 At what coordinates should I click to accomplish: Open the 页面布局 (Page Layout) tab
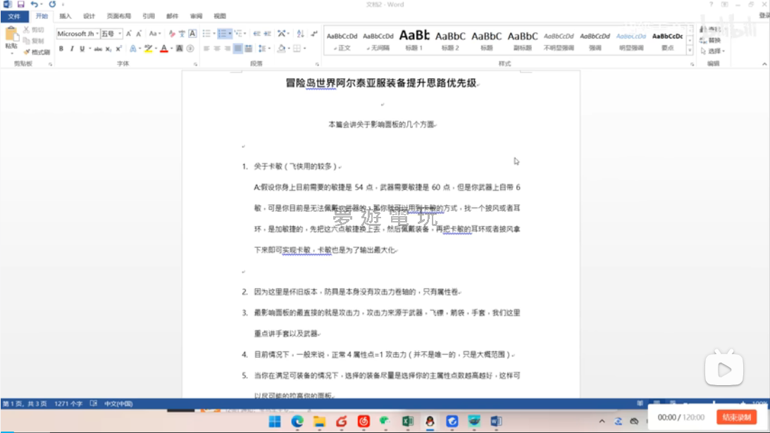(x=118, y=15)
